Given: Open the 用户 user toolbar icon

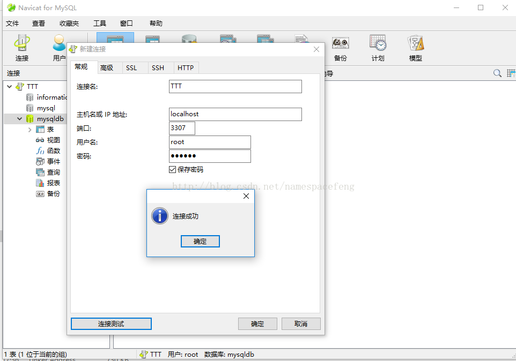Looking at the screenshot, I should coord(59,48).
